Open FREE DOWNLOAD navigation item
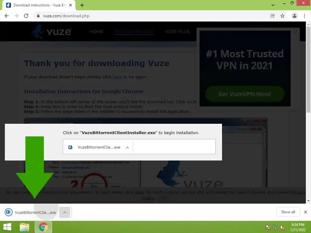The image size is (311, 233). (134, 32)
